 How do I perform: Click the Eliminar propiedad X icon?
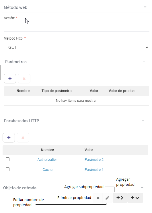(x=98, y=198)
